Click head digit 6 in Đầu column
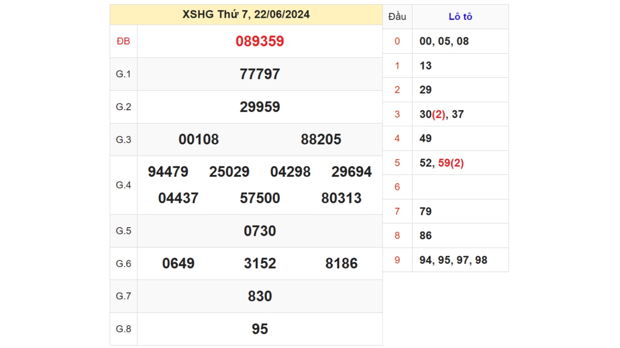620x348 pixels. (397, 187)
